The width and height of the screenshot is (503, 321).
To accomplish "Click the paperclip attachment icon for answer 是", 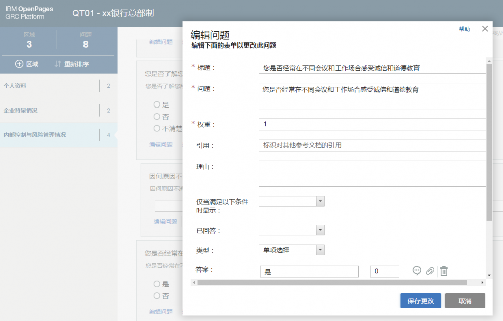I will pyautogui.click(x=430, y=271).
